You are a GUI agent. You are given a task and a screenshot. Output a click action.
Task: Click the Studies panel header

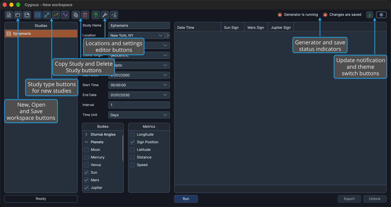pos(41,26)
